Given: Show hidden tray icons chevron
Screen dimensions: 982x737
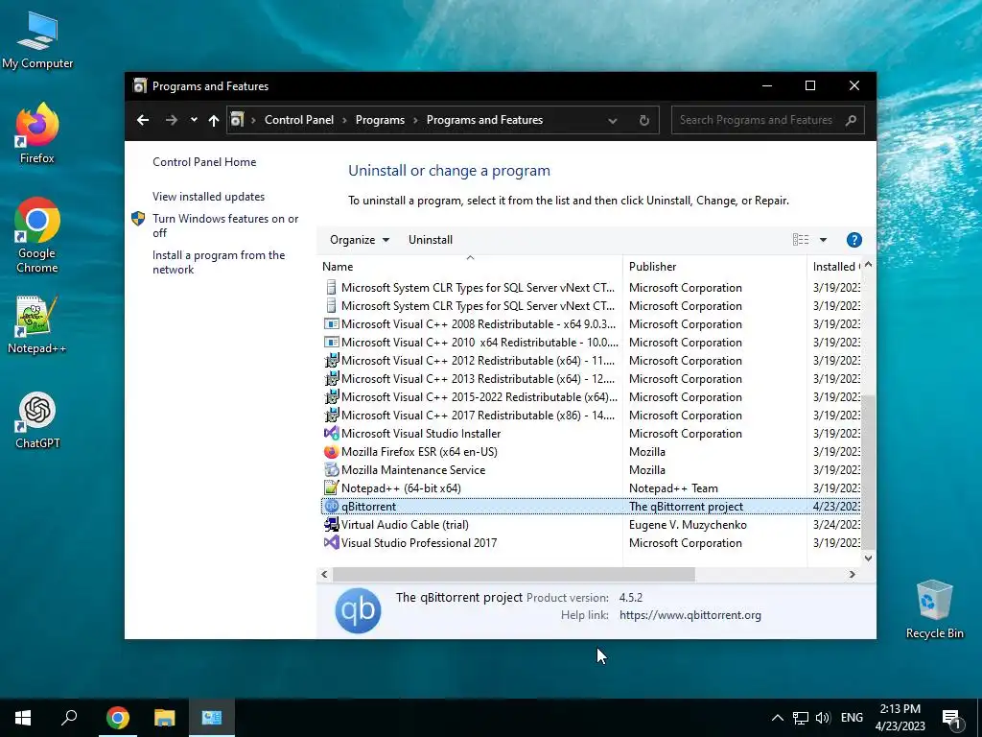Looking at the screenshot, I should pyautogui.click(x=777, y=718).
